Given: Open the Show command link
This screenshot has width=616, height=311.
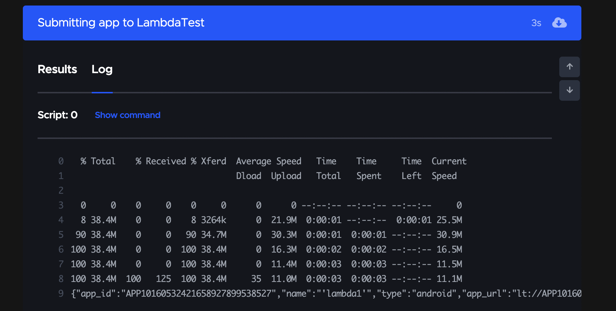Looking at the screenshot, I should 127,115.
